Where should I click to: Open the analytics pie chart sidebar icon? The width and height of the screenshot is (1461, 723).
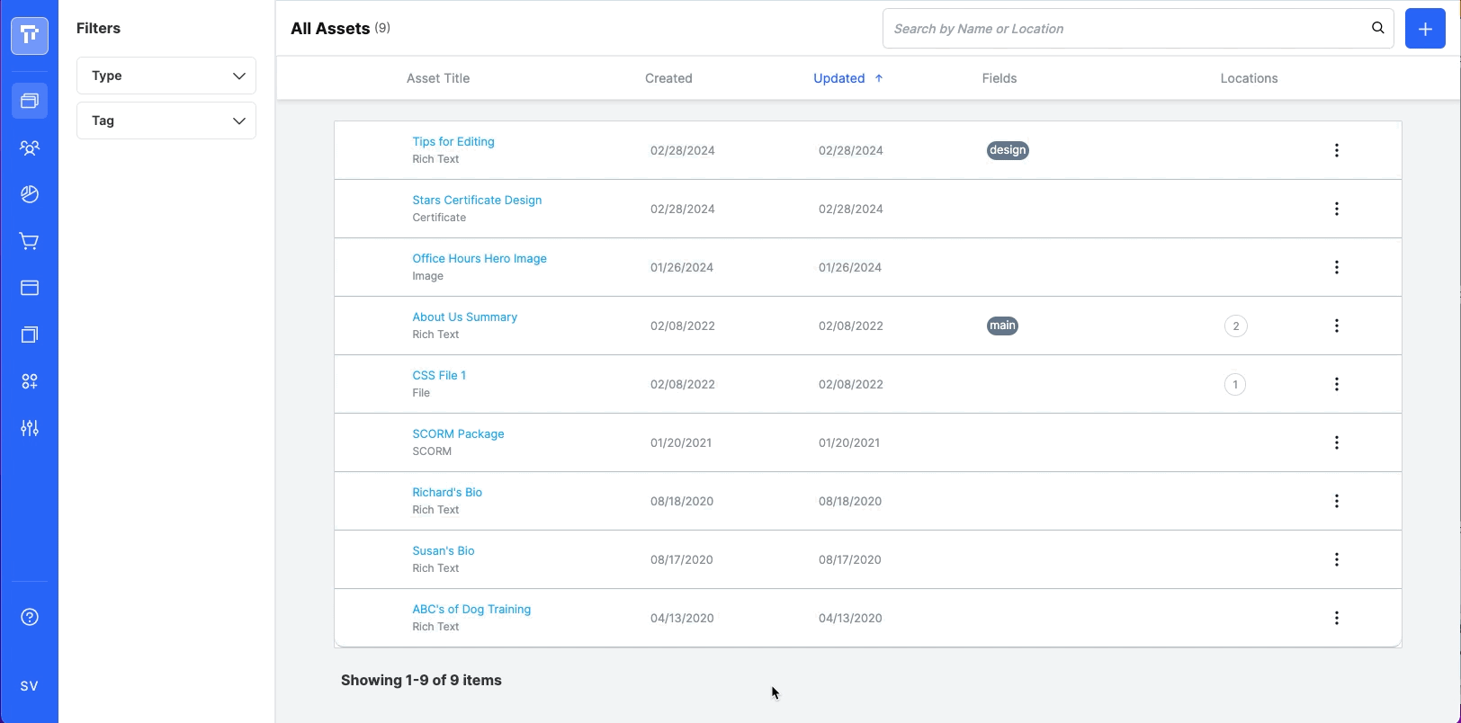click(30, 194)
